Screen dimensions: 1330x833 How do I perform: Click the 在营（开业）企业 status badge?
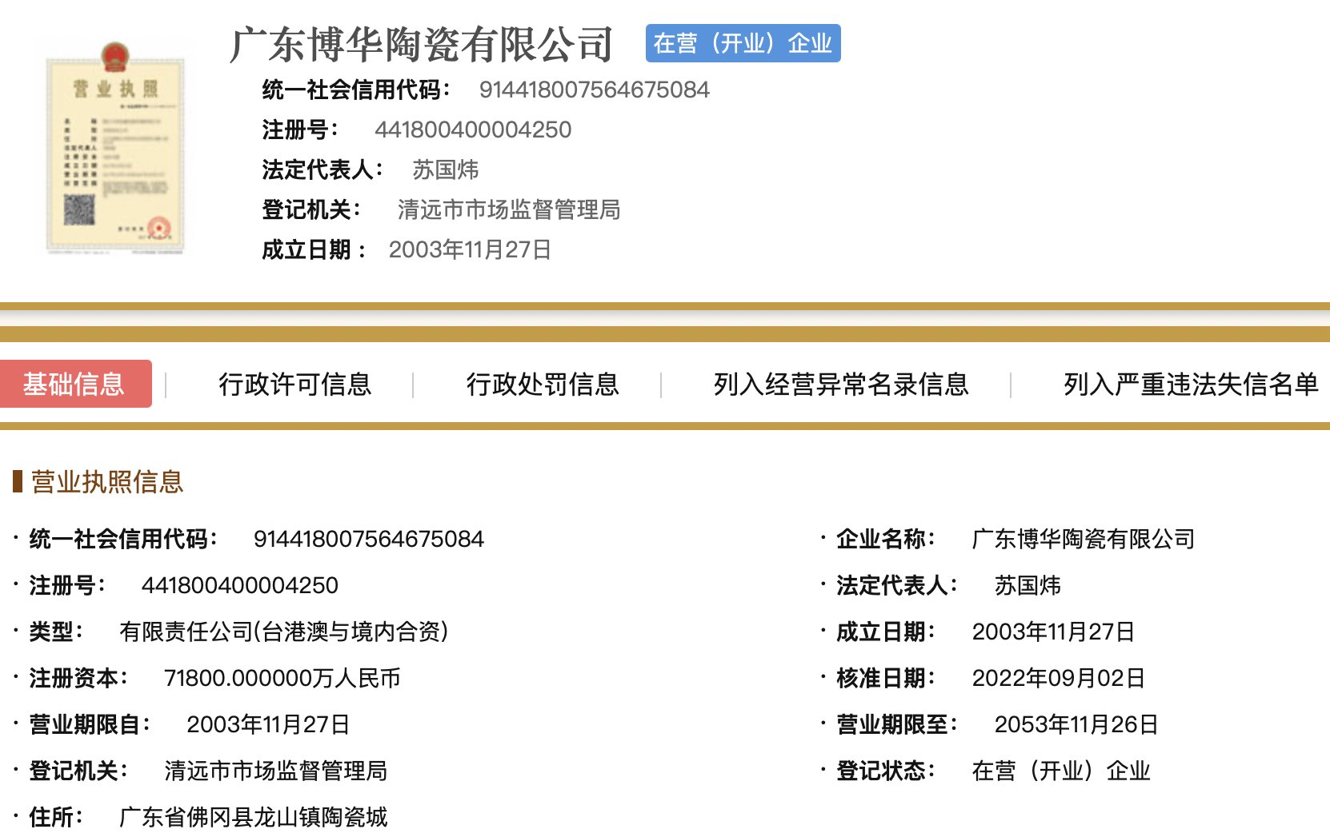coord(743,43)
